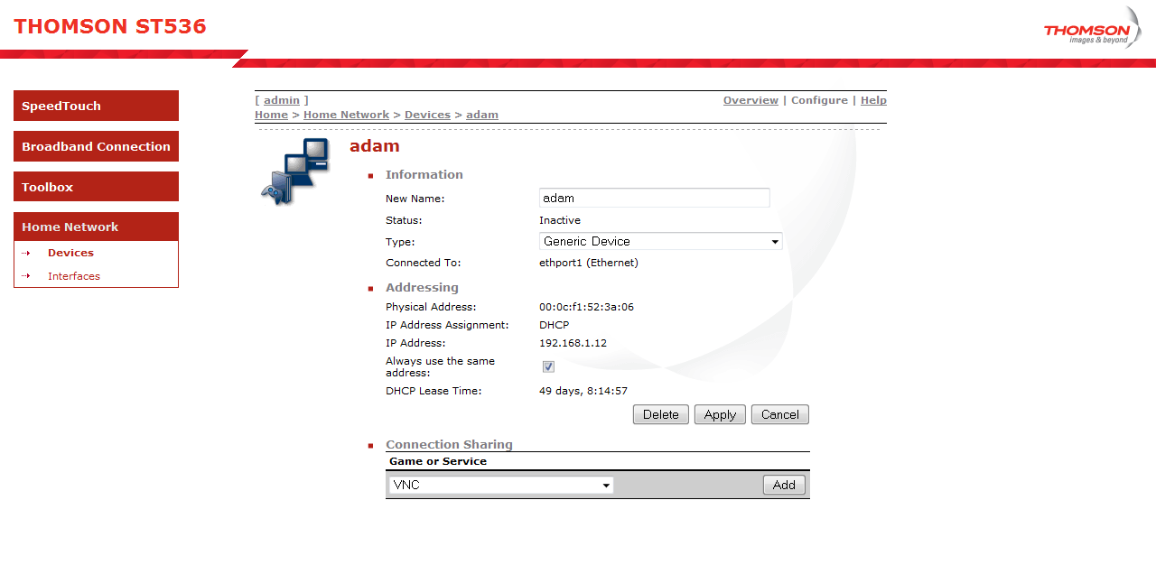Click the New Name input field

pyautogui.click(x=655, y=198)
